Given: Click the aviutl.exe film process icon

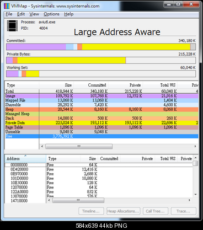Looking at the screenshot, I should coord(13,25).
